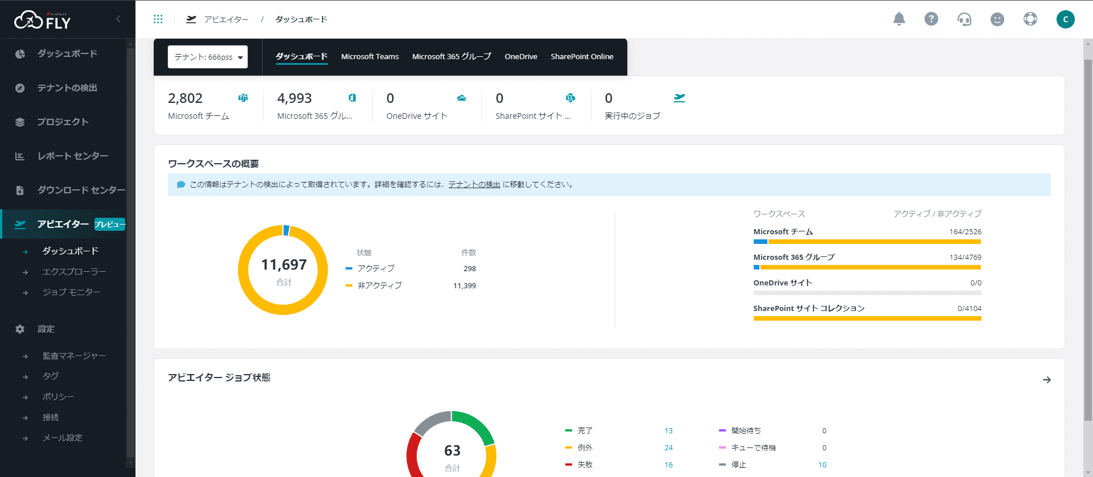This screenshot has height=477, width=1093.
Task: Click the 完了 legend label
Action: pyautogui.click(x=585, y=431)
